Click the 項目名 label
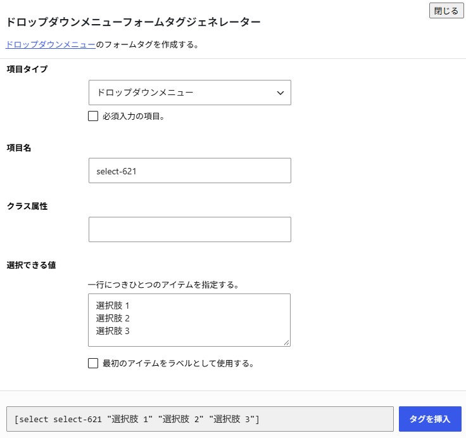 pyautogui.click(x=19, y=148)
